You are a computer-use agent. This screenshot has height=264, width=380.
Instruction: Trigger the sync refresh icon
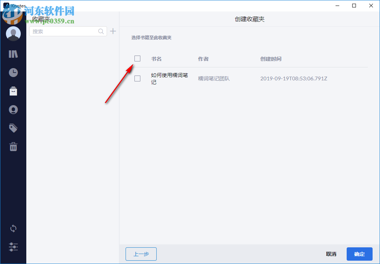coord(13,228)
